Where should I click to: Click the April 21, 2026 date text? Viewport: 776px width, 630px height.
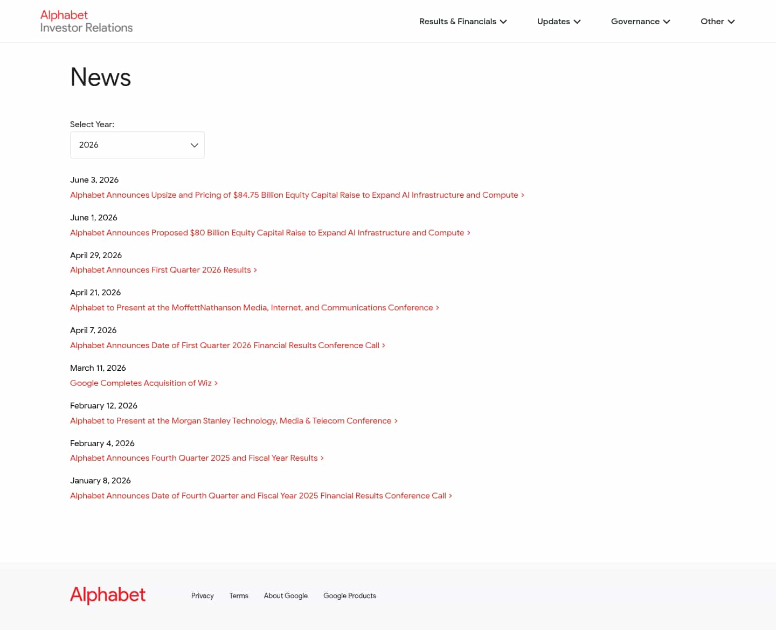click(95, 293)
